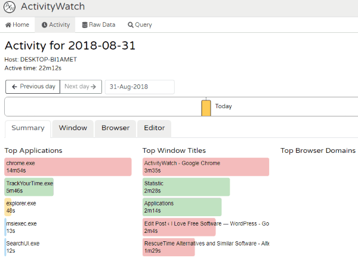Click the msiexec.exe 13s entry
Image resolution: width=358 pixels, height=258 pixels.
click(x=21, y=227)
